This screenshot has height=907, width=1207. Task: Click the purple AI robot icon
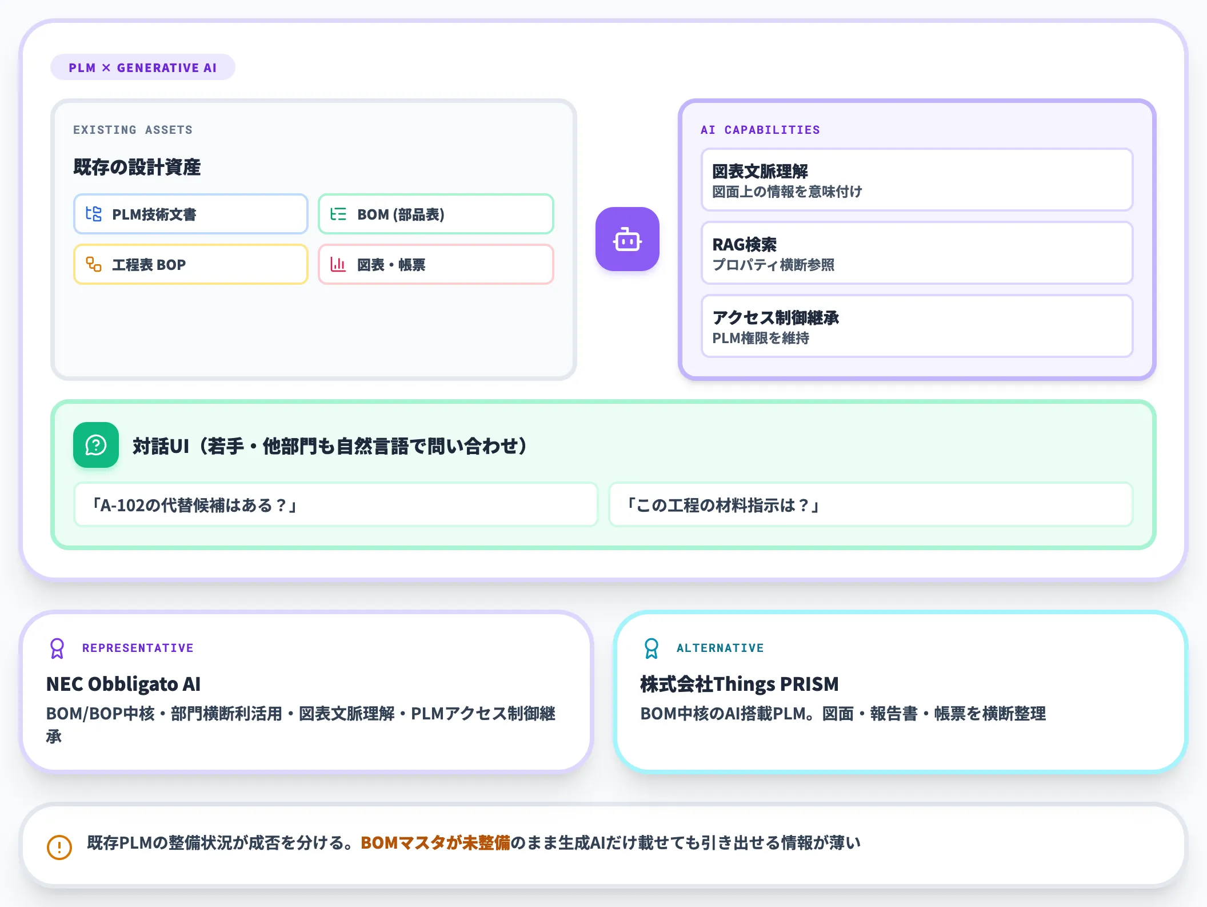(x=627, y=239)
